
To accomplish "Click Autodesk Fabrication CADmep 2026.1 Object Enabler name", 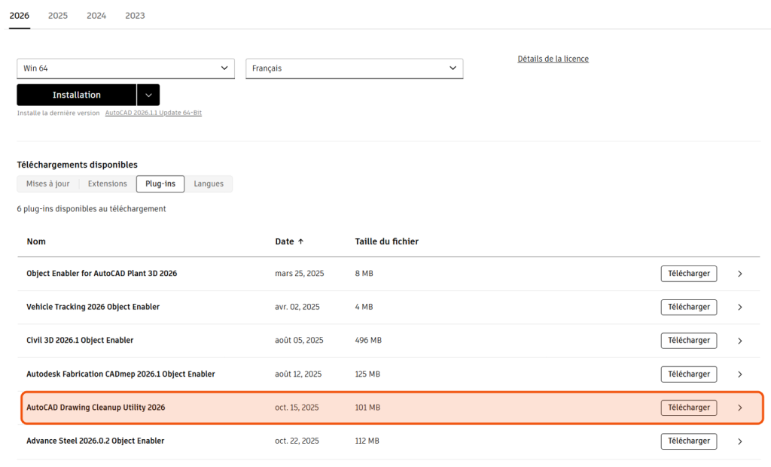I will [x=120, y=375].
